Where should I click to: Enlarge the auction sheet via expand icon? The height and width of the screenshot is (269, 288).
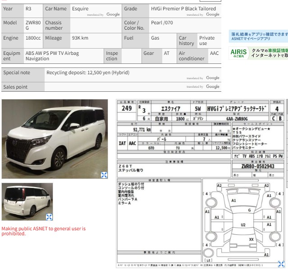281,264
